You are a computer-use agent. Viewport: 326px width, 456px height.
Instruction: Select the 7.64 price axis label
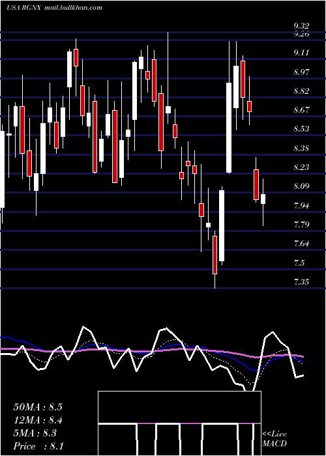point(301,244)
